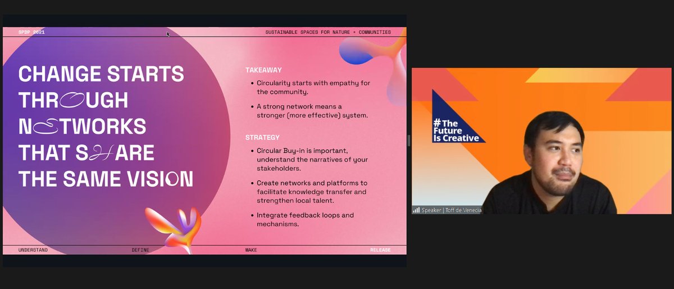Screen dimensions: 674x289
Task: Click the 'SPDP 2021' header text
Action: pyautogui.click(x=31, y=32)
